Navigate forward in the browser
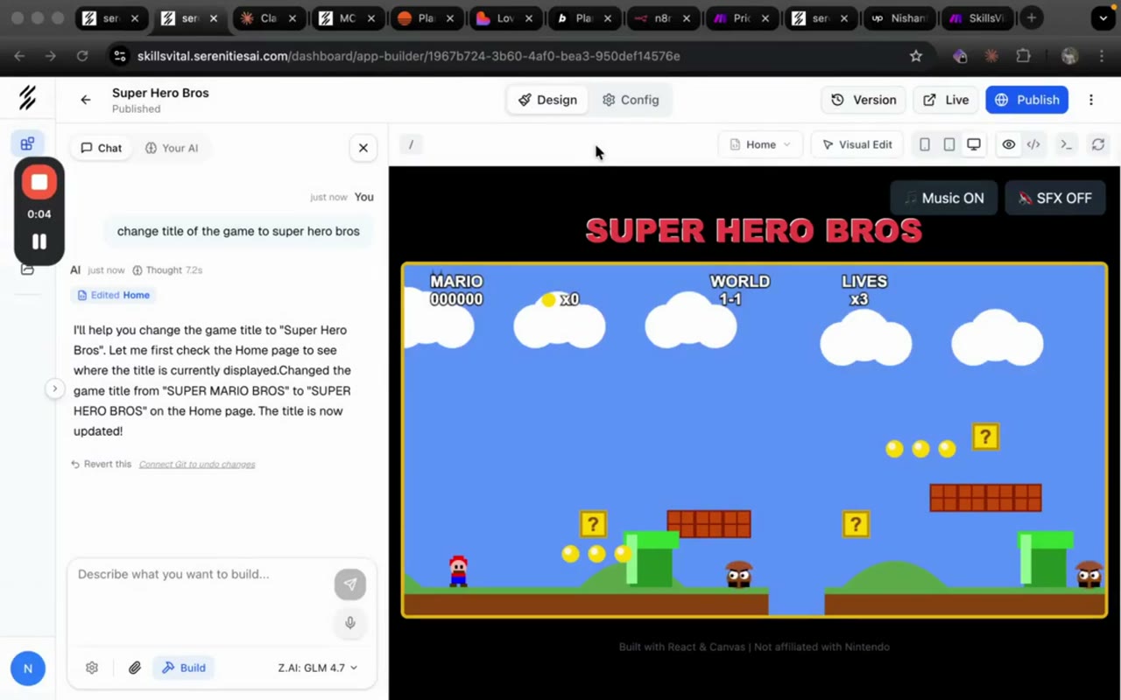The height and width of the screenshot is (700, 1121). tap(51, 56)
